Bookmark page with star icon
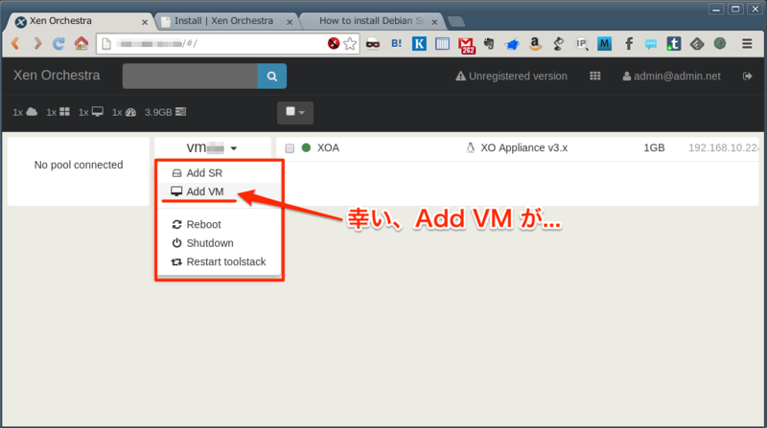 [x=350, y=44]
